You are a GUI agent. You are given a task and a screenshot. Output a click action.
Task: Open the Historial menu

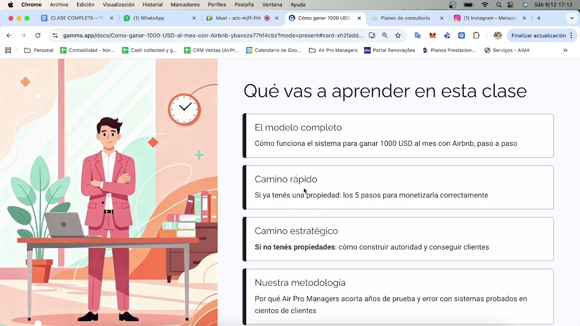pyautogui.click(x=153, y=5)
